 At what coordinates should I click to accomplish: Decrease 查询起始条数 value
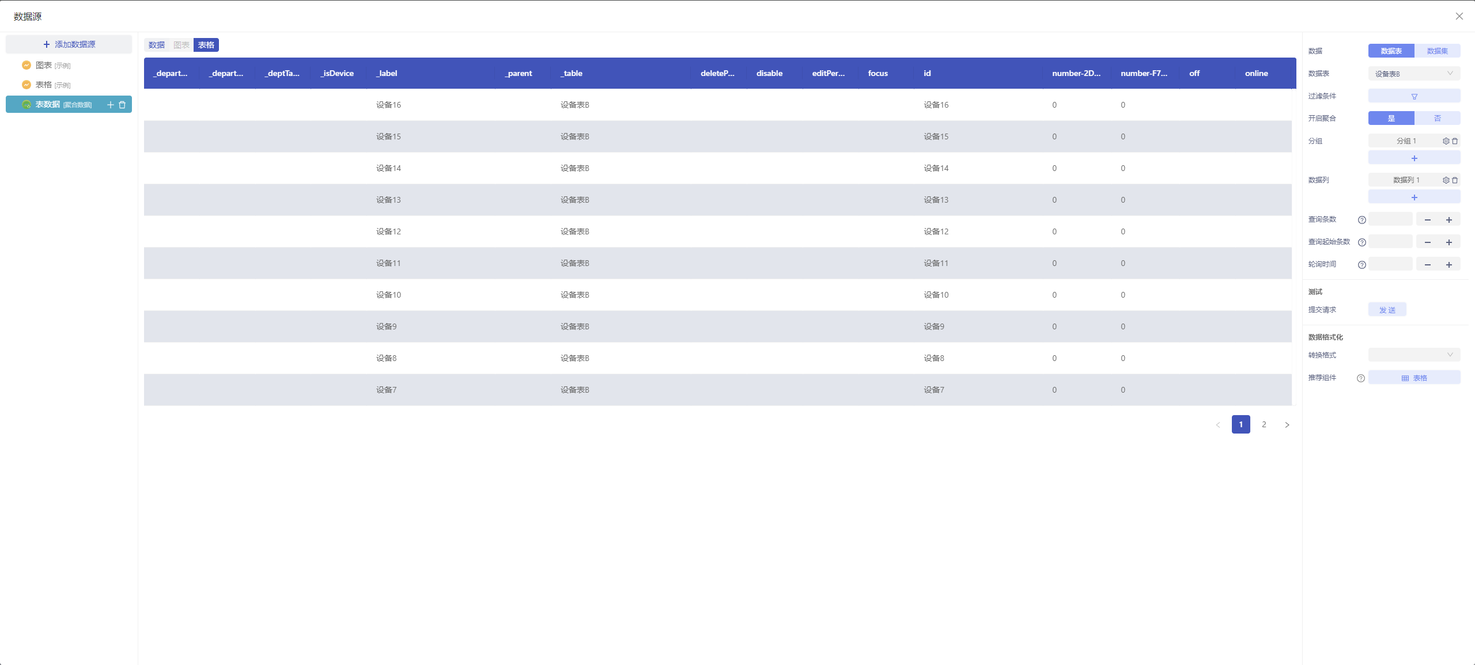(1427, 242)
